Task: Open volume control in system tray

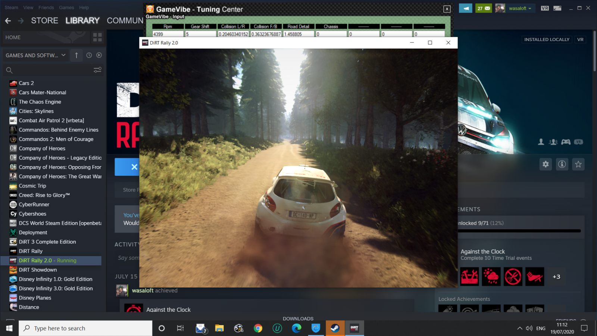Action: coord(529,328)
